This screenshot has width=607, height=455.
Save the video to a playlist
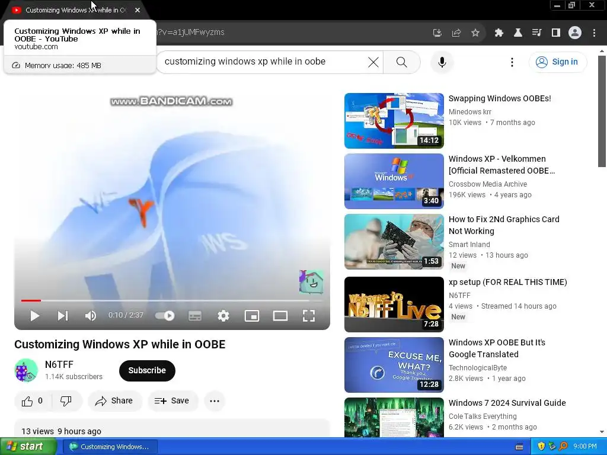[x=172, y=401]
